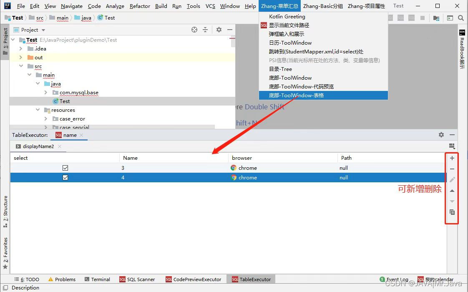Click the tool windows square icon in status bar
The height and width of the screenshot is (292, 468).
[x=5, y=287]
